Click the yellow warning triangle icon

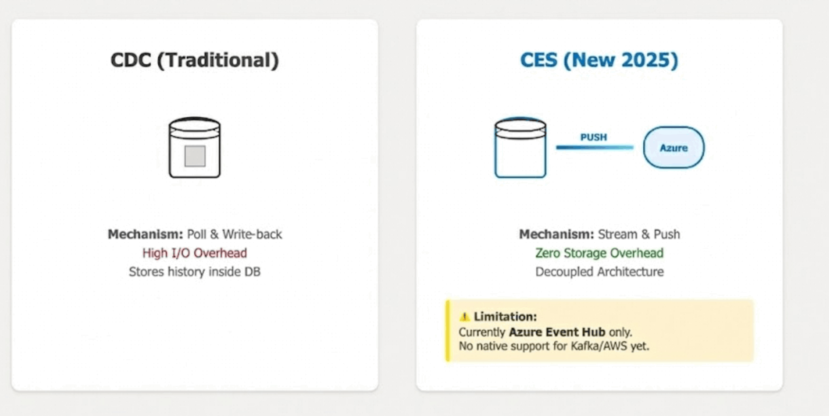tap(465, 316)
